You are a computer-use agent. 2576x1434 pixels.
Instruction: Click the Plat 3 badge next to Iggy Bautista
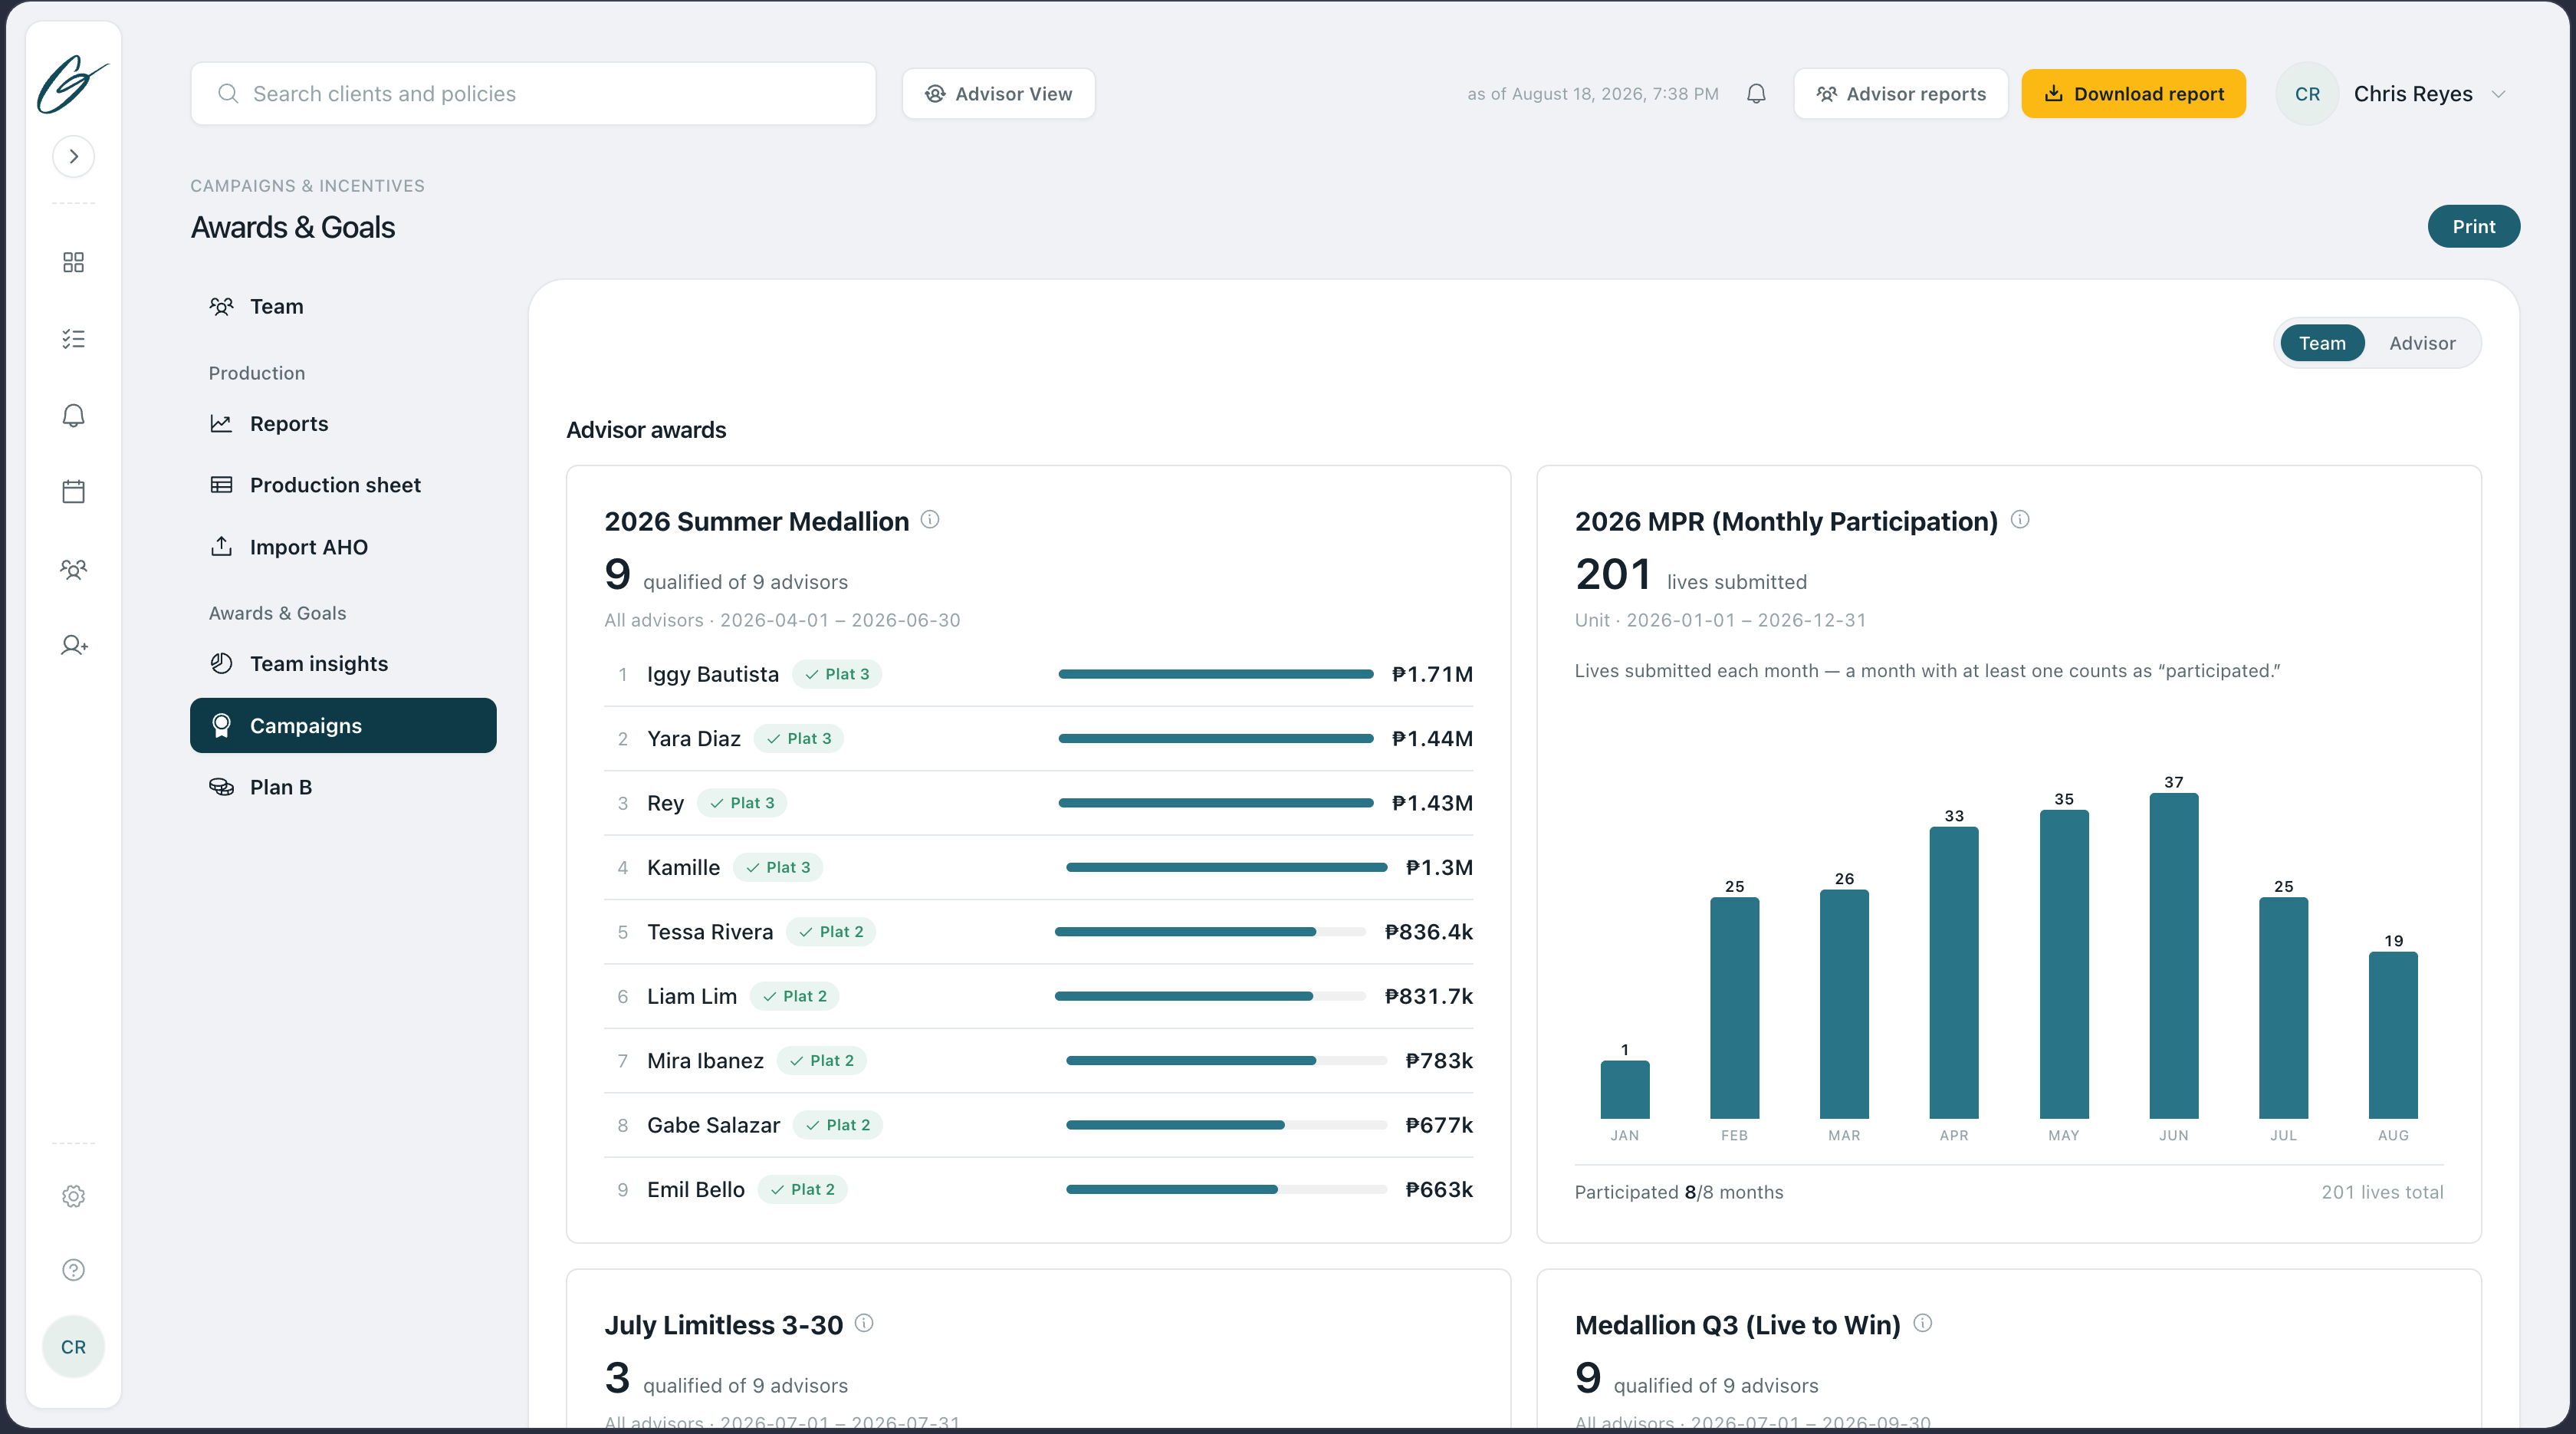pos(837,674)
